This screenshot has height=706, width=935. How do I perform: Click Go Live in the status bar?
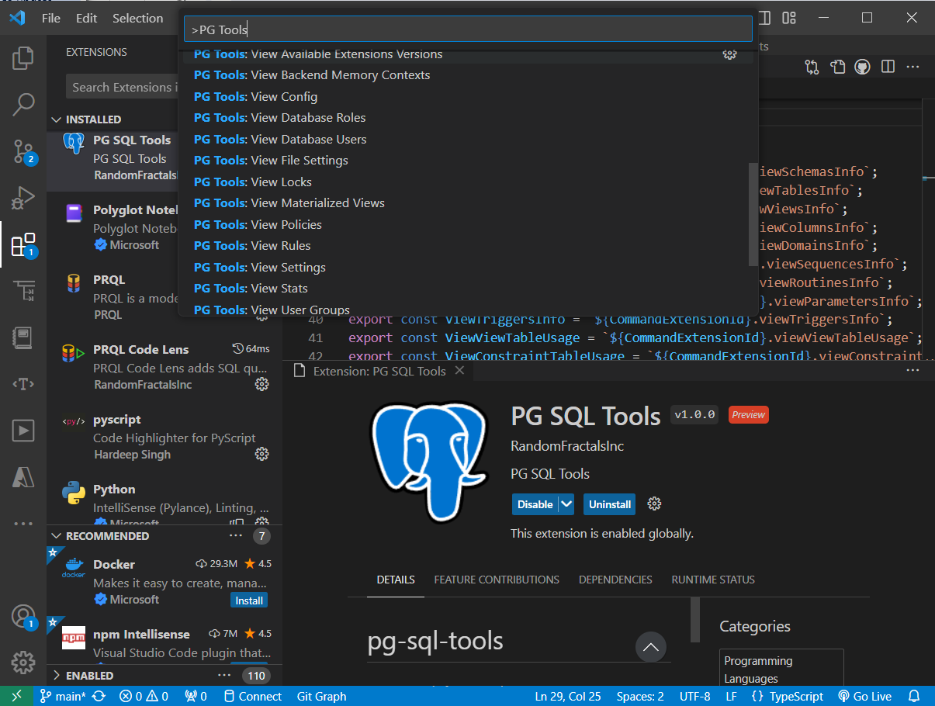[x=865, y=696]
